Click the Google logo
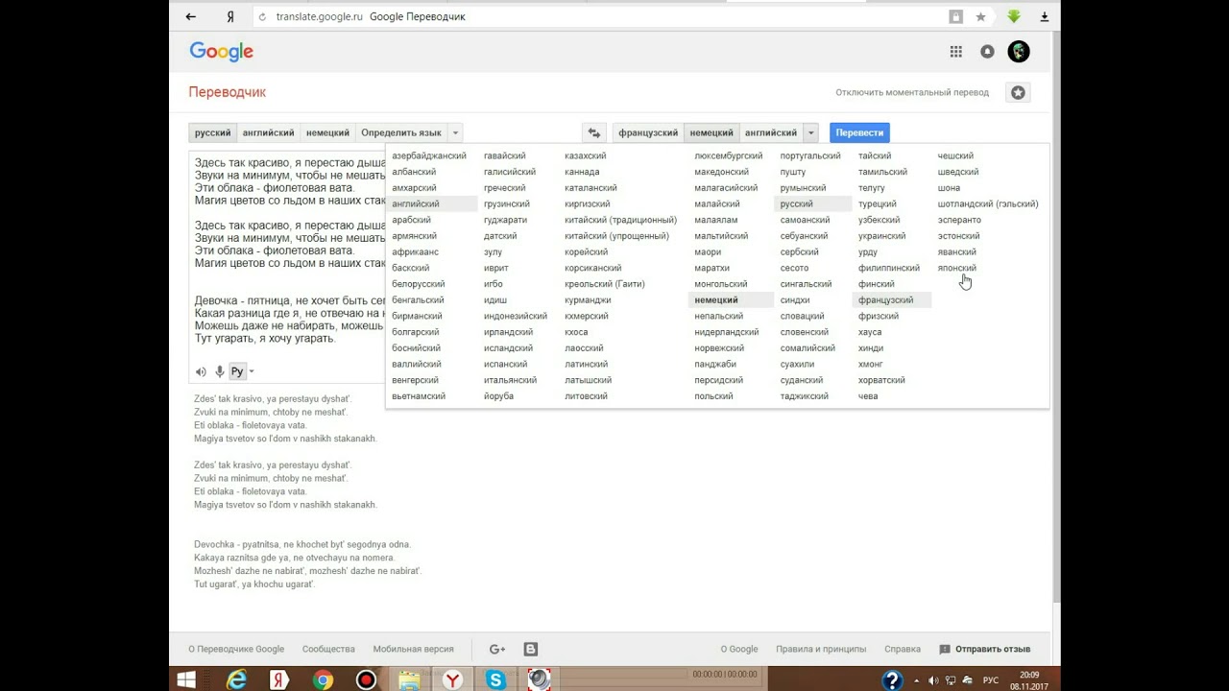The image size is (1229, 691). tap(221, 52)
